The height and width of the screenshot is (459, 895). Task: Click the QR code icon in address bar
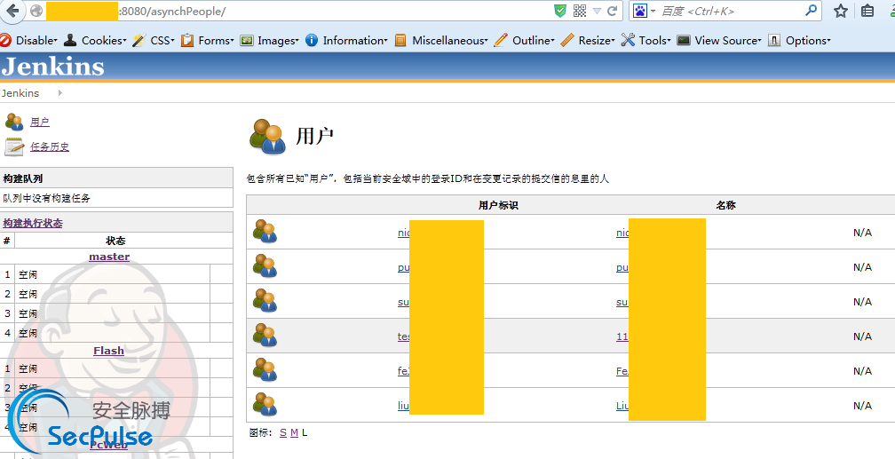(x=580, y=12)
